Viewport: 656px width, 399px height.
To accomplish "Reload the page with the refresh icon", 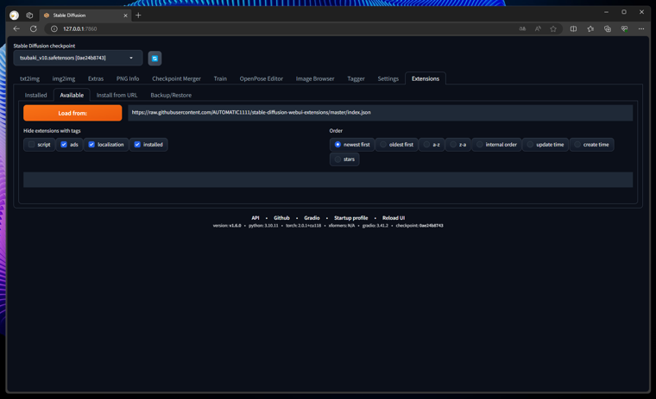I will [34, 28].
